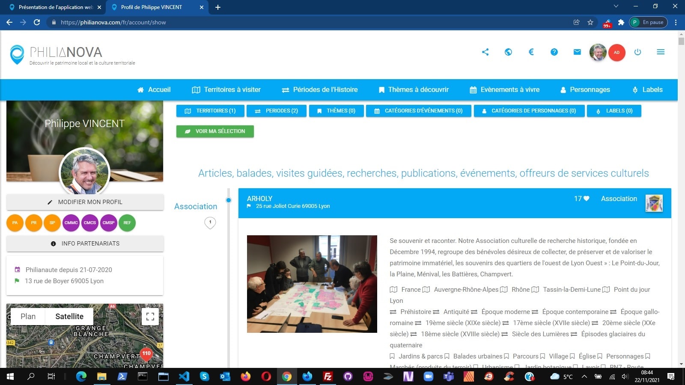Switch map to Plan view

[x=28, y=317]
